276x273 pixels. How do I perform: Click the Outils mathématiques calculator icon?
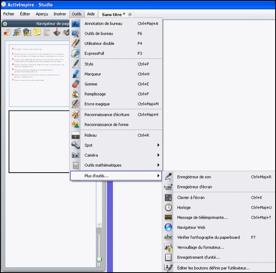pyautogui.click(x=76, y=165)
